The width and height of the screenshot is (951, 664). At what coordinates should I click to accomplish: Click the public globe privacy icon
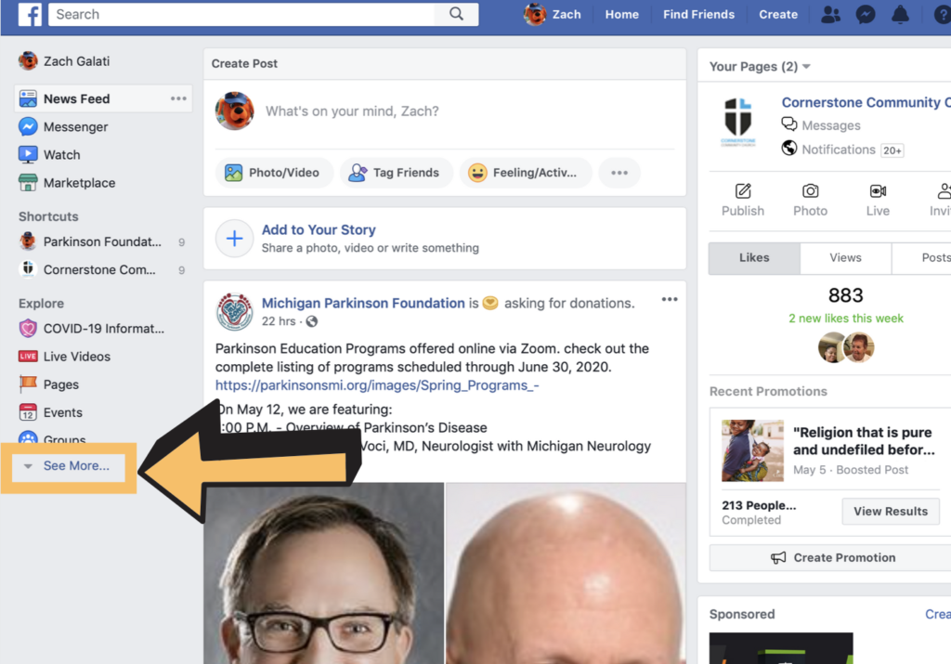click(312, 321)
